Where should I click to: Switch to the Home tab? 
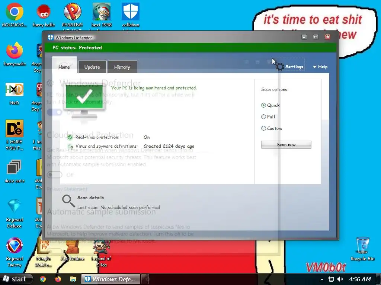tap(64, 65)
